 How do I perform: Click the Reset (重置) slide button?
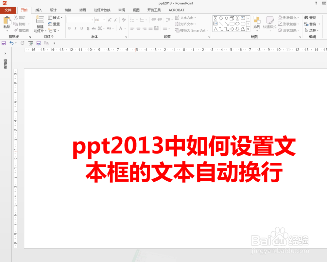(x=54, y=24)
